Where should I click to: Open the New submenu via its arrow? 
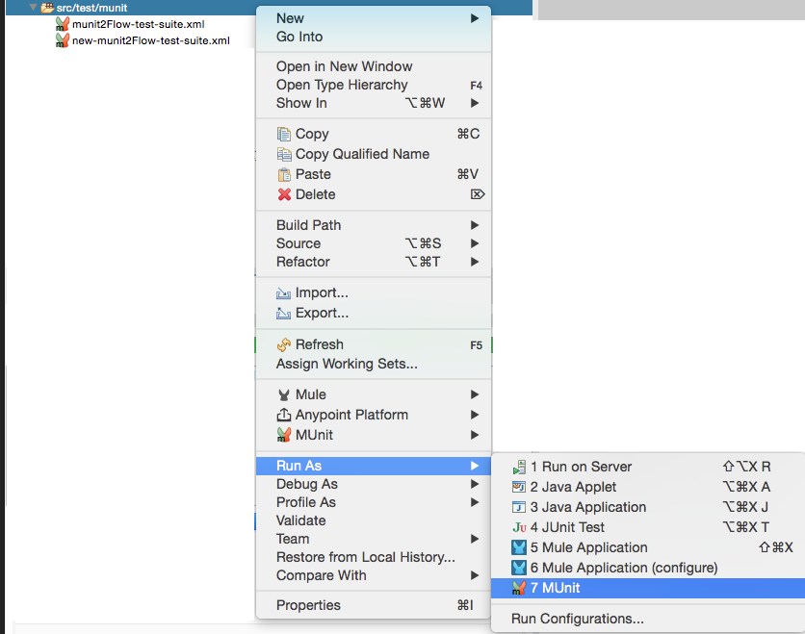[x=473, y=17]
